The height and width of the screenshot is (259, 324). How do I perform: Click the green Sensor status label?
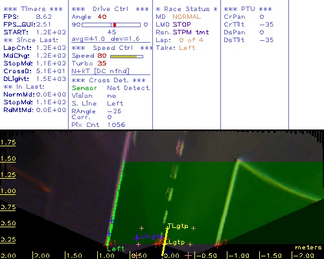tap(84, 88)
